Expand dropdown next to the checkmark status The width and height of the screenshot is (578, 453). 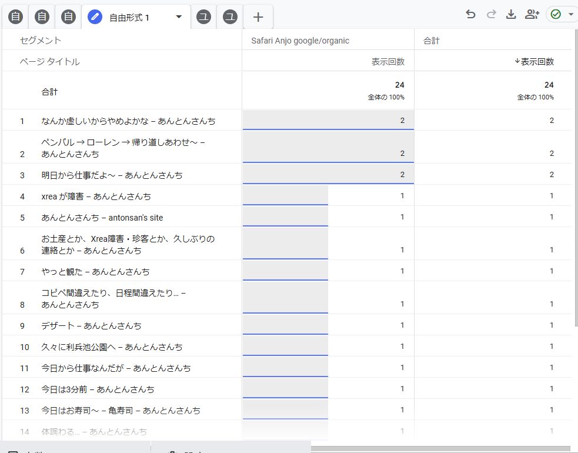(x=571, y=15)
